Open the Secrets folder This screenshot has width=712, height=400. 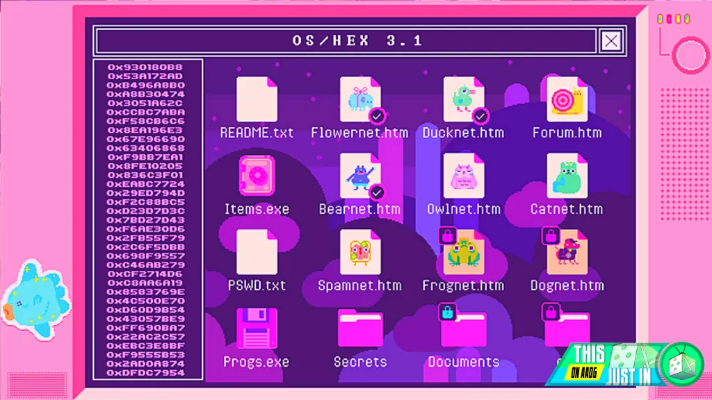[x=360, y=328]
